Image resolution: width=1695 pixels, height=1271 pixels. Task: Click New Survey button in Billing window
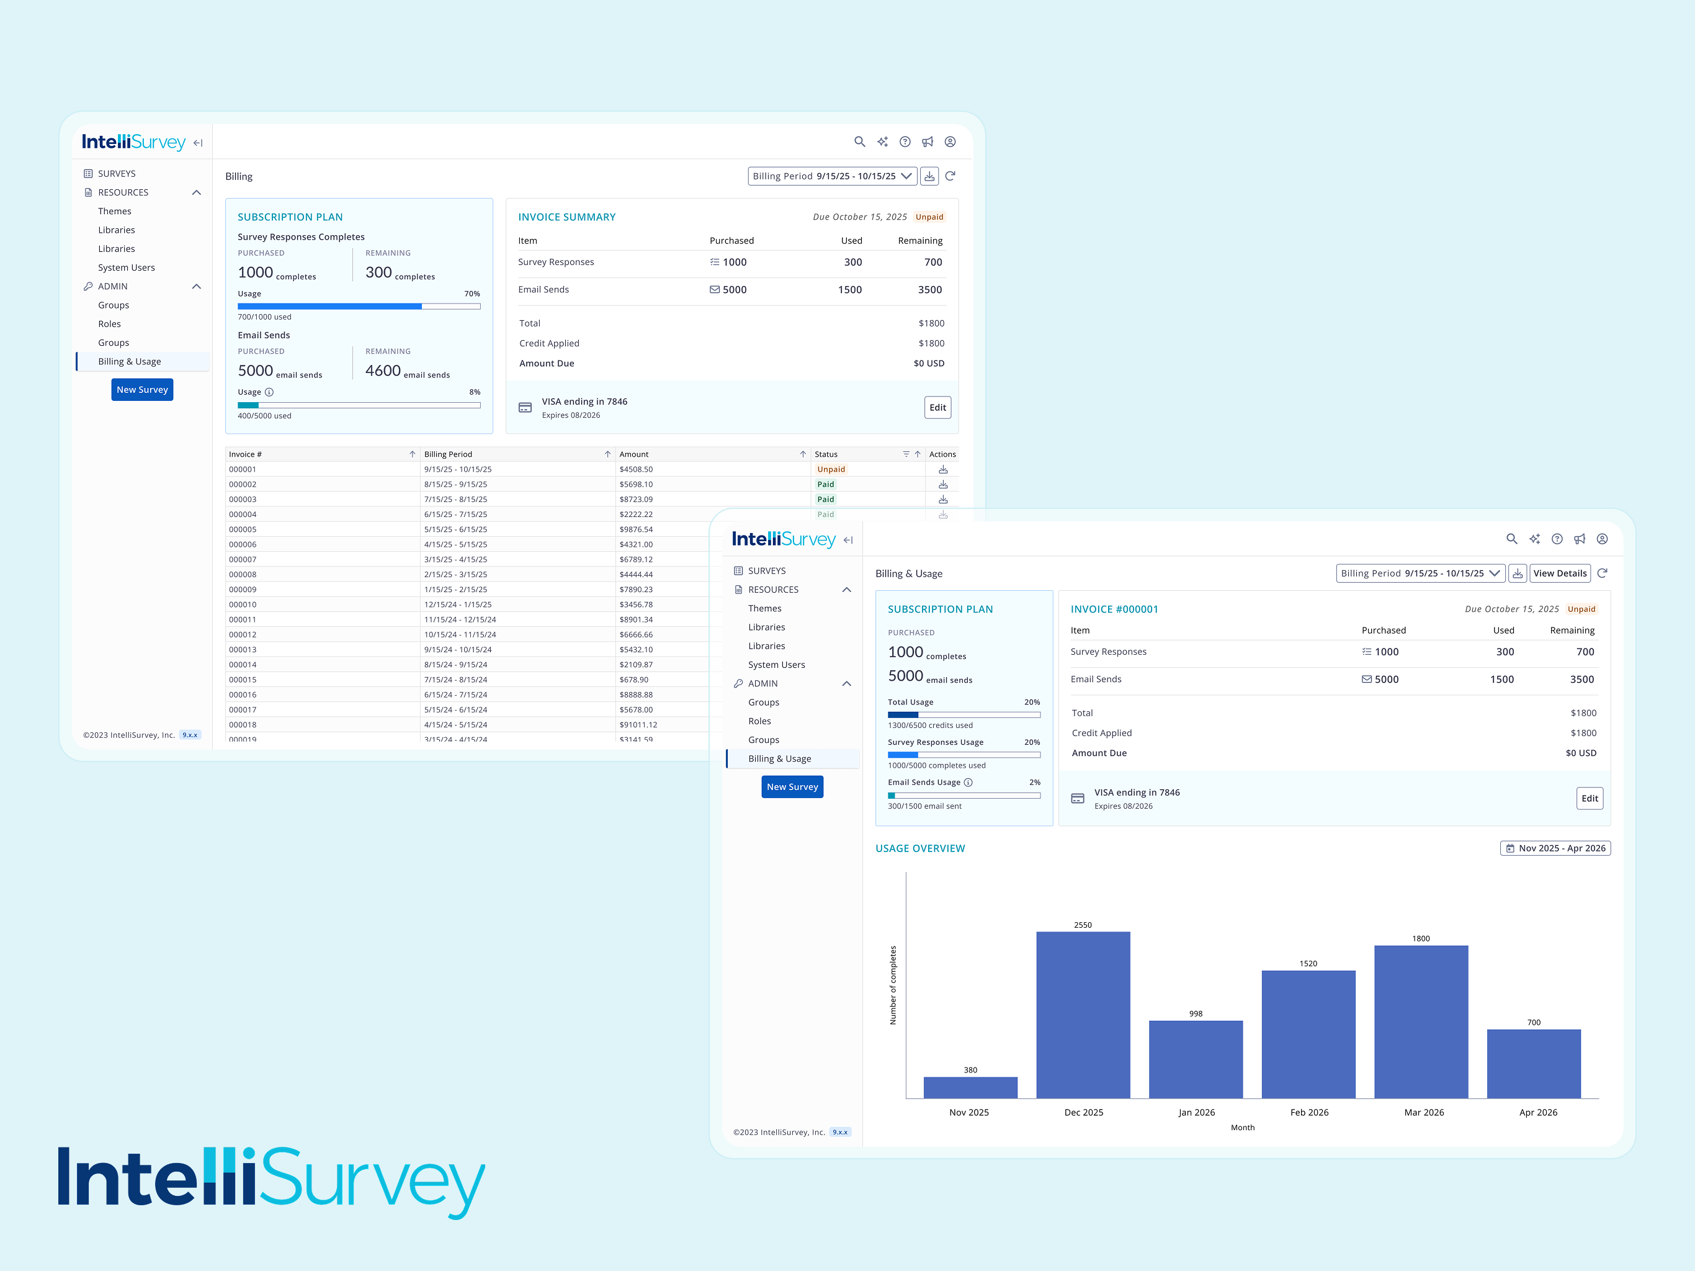tap(143, 389)
